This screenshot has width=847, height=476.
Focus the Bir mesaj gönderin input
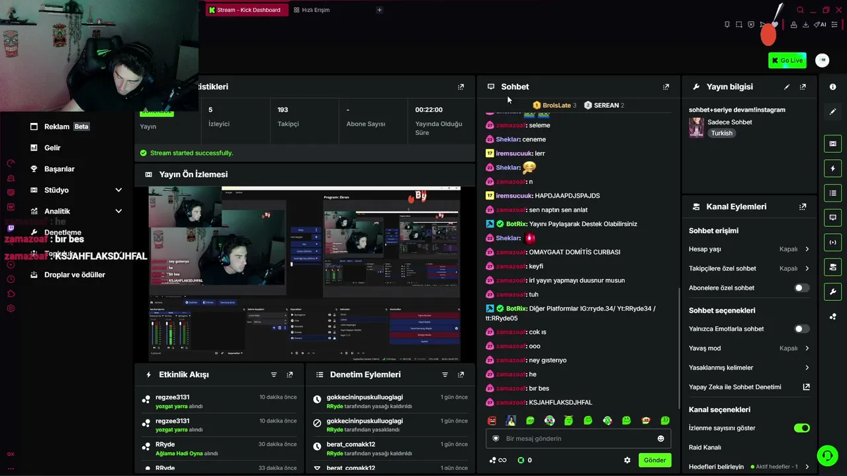click(578, 438)
